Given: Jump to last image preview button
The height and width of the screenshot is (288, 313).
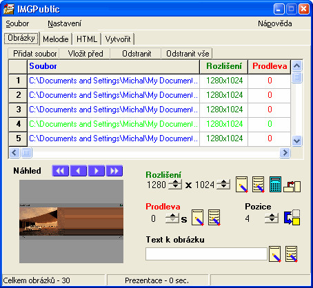Looking at the screenshot, I should point(114,171).
